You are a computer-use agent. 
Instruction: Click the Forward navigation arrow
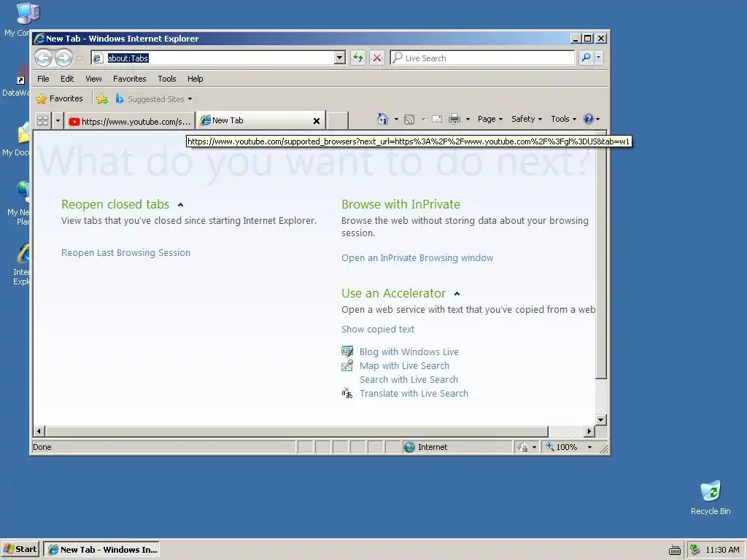(63, 58)
